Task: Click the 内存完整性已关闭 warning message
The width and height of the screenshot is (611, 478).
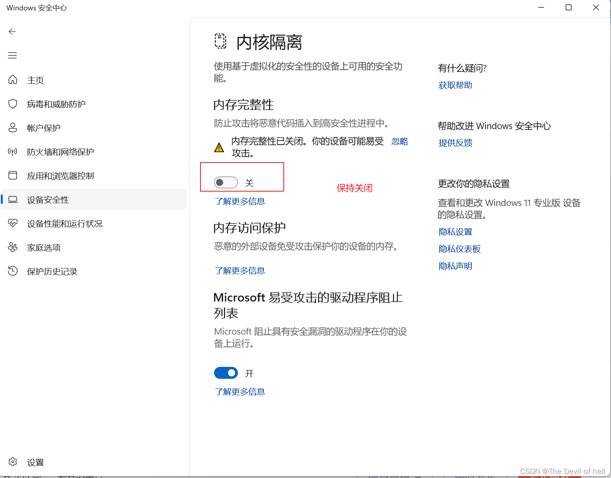Action: click(x=307, y=147)
